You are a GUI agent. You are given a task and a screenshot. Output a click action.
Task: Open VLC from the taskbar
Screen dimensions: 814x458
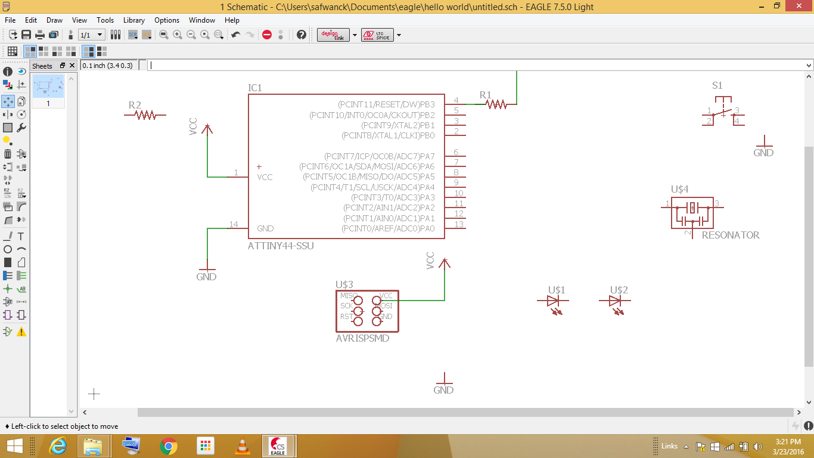243,445
